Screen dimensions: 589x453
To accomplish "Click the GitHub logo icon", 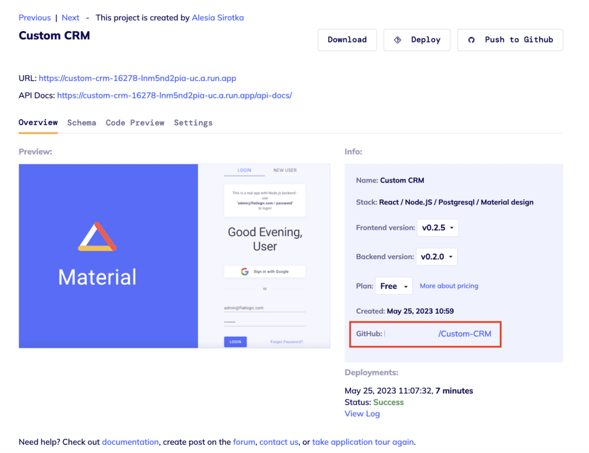I will [x=471, y=40].
